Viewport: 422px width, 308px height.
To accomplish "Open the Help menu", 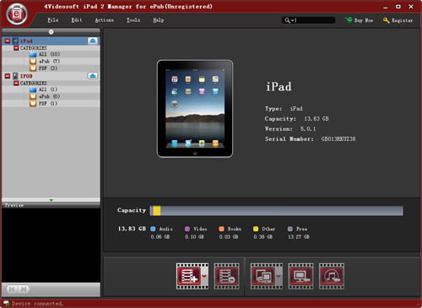I will (x=159, y=20).
